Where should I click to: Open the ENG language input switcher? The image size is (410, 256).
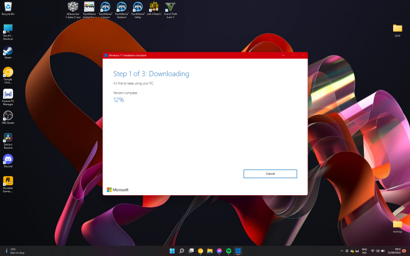pos(364,251)
